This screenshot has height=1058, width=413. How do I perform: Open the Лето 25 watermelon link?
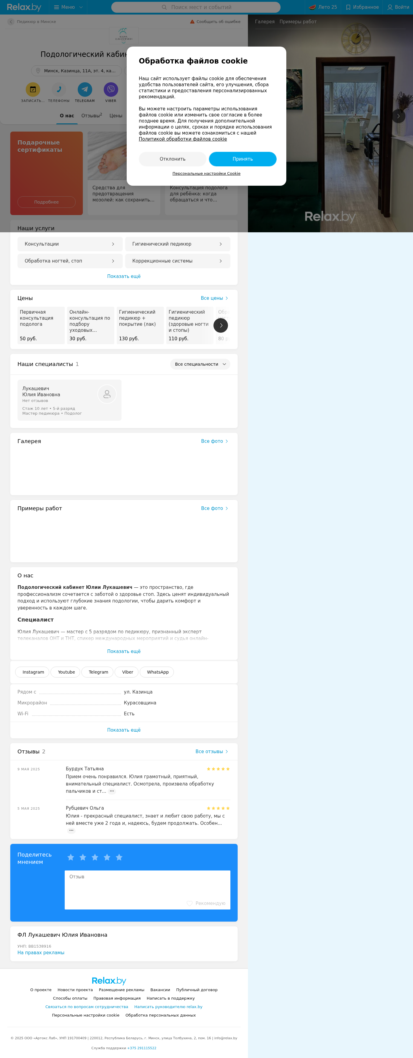(323, 7)
